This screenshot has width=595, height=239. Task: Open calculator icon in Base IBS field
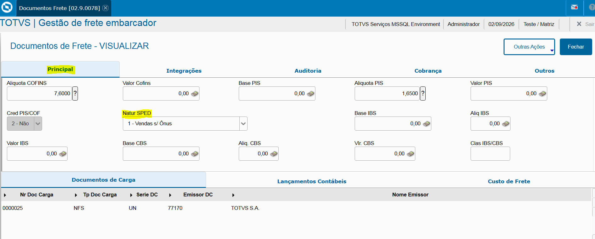click(427, 124)
